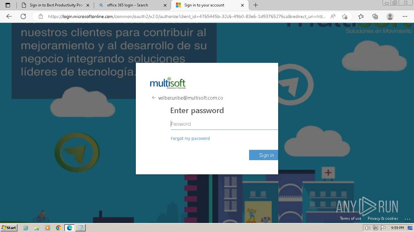This screenshot has width=414, height=232.
Task: Click the browser Back arrow
Action: (9, 16)
